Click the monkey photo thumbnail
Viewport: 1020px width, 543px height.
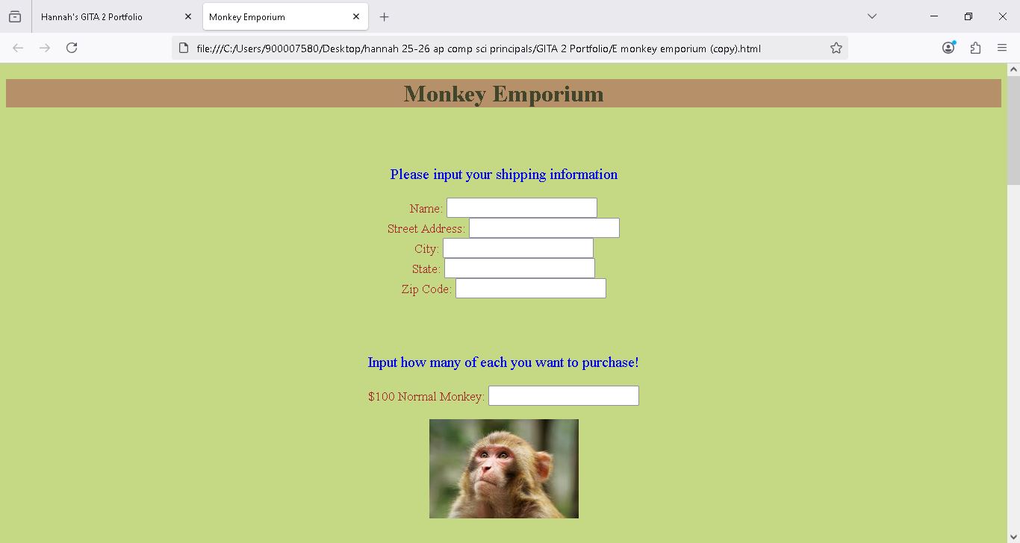pos(503,468)
